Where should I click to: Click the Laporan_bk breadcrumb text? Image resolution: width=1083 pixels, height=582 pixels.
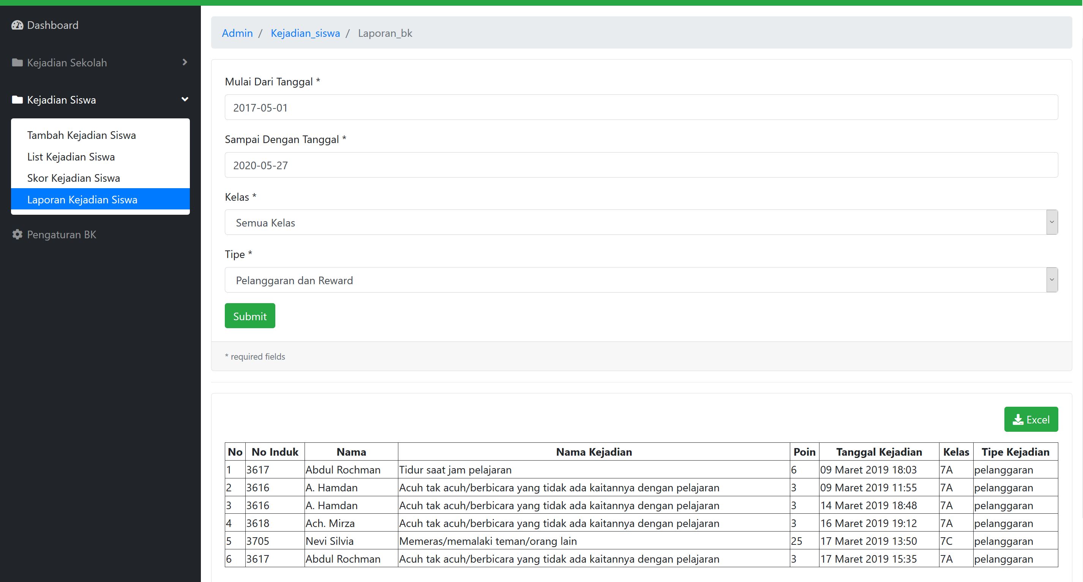pyautogui.click(x=385, y=33)
